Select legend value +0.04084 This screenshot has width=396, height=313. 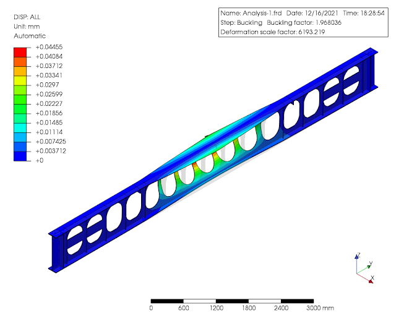point(49,56)
